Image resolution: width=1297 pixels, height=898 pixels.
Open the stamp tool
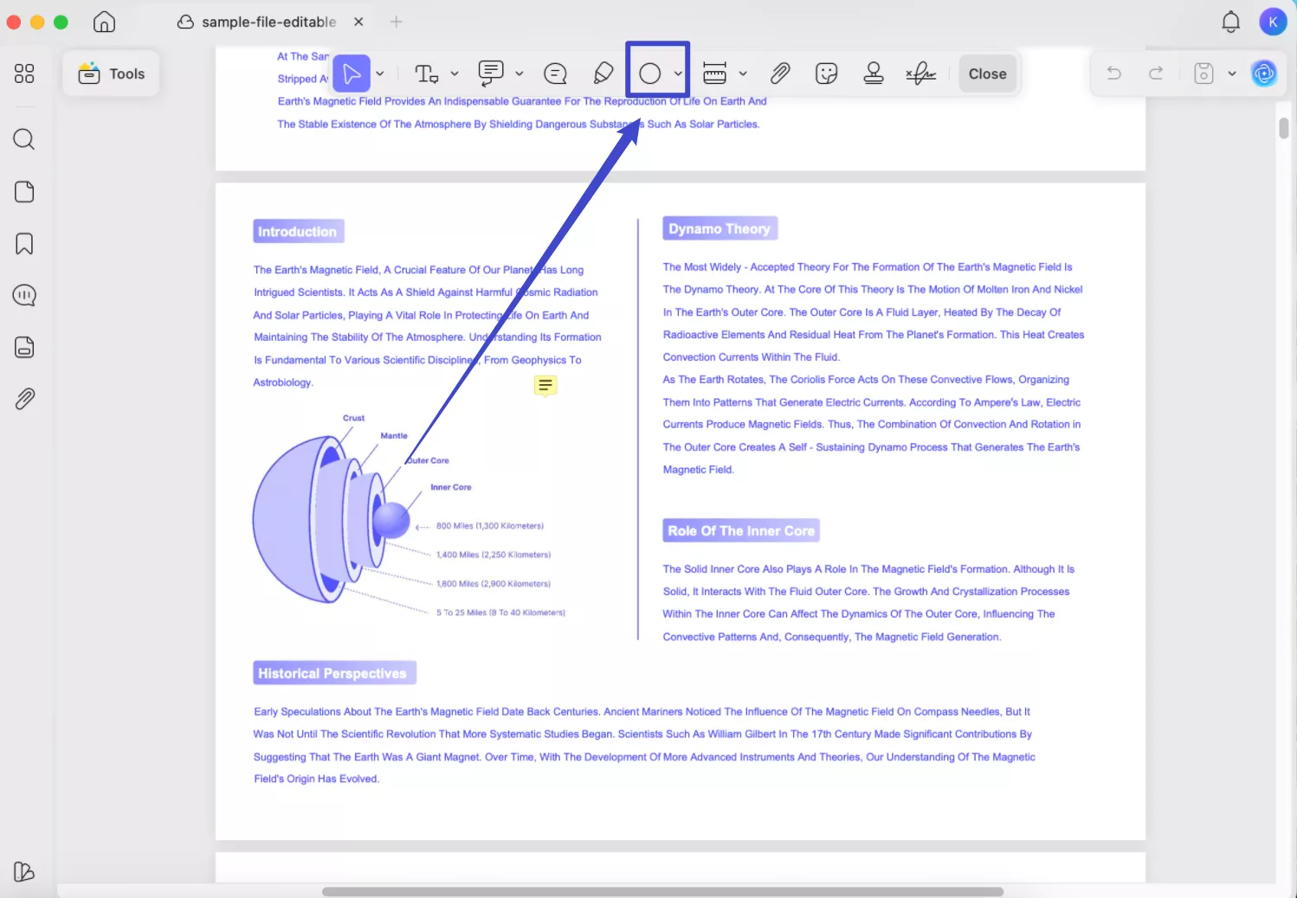click(x=874, y=74)
